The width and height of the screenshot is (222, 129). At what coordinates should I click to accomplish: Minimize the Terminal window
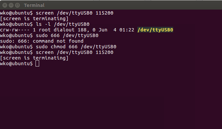pyautogui.click(x=11, y=5)
